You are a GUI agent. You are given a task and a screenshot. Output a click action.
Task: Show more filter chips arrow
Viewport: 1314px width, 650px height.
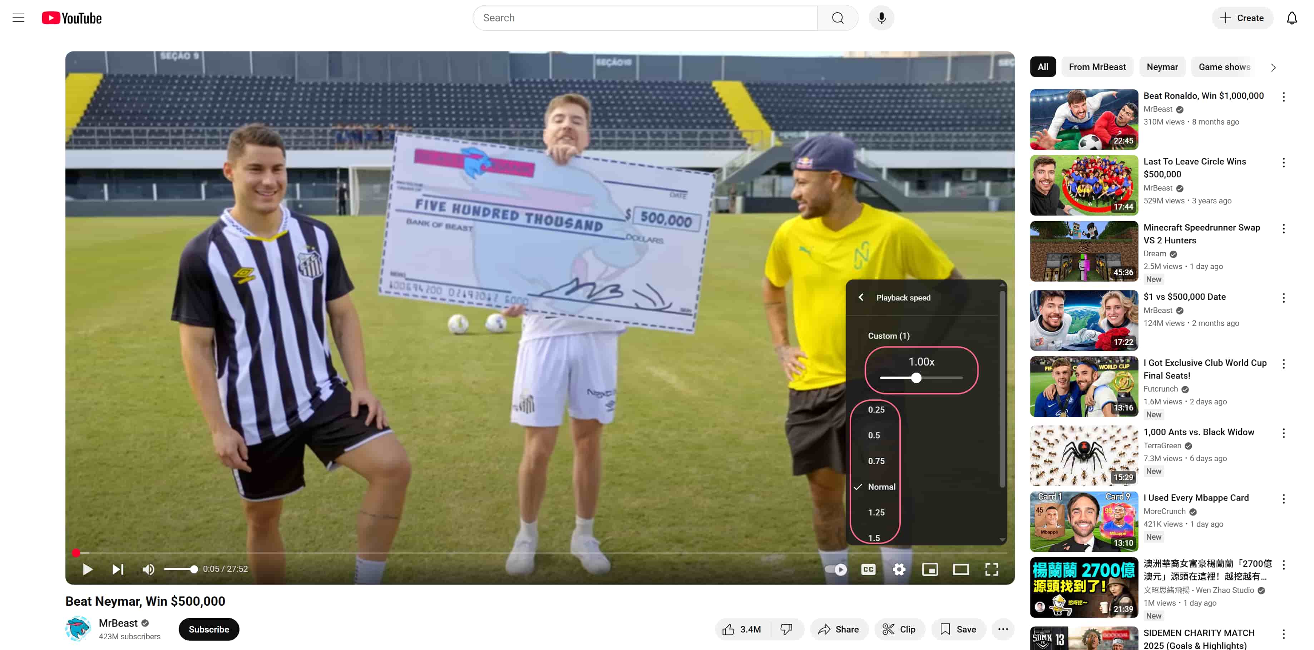1273,67
